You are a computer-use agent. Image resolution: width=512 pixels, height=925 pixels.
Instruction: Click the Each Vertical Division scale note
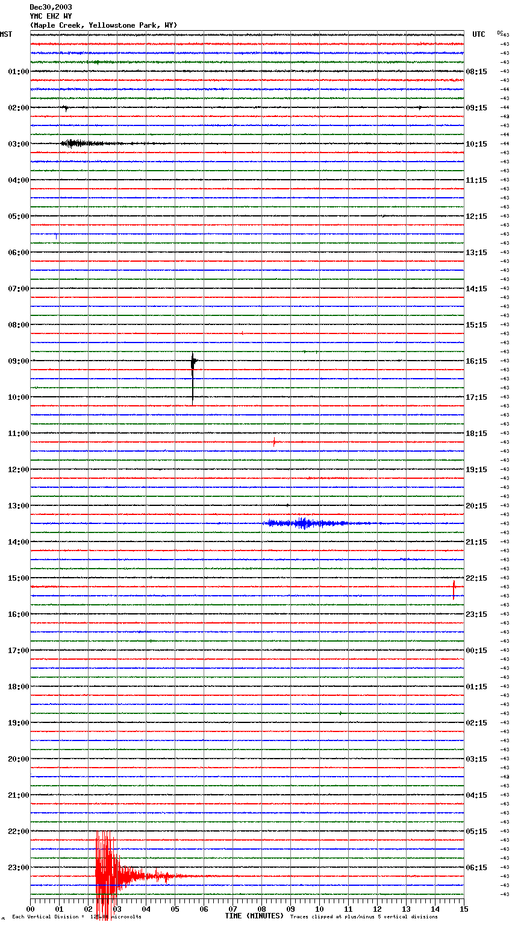(x=77, y=917)
